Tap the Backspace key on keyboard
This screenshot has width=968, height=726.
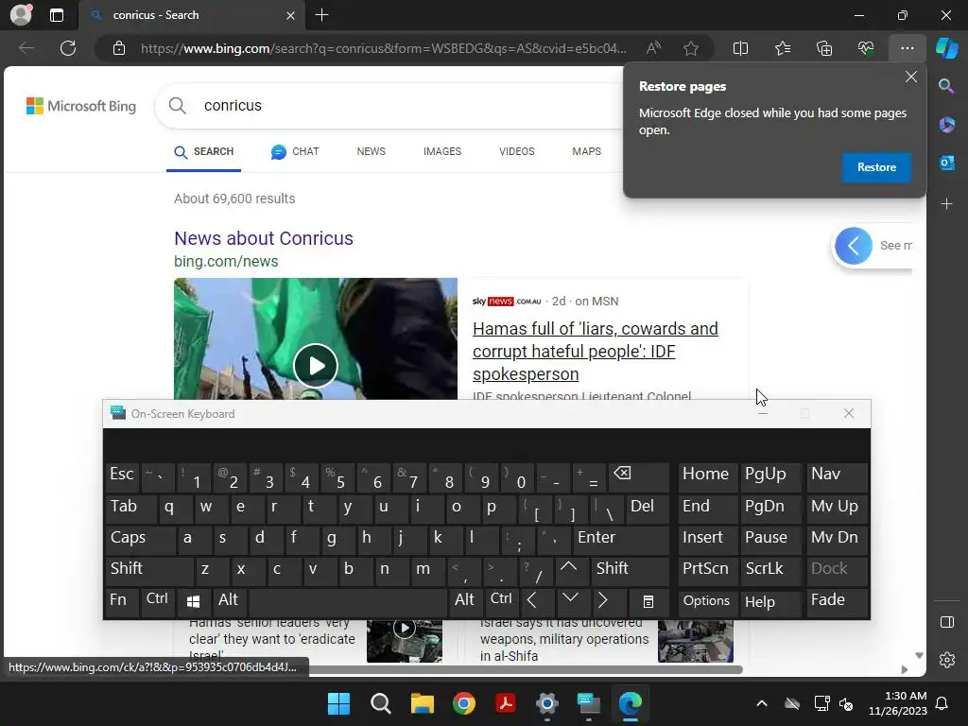[x=638, y=476]
